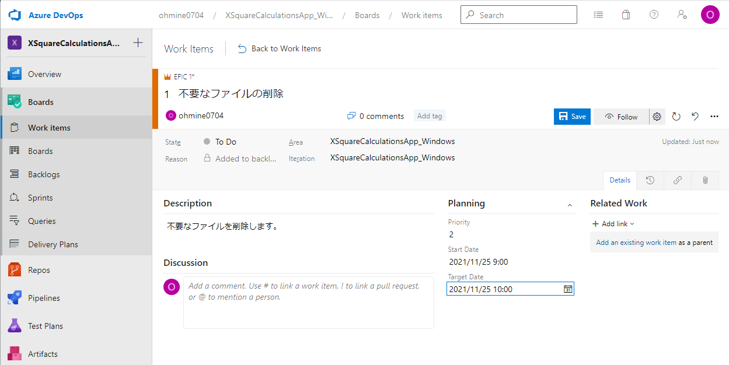Image resolution: width=729 pixels, height=365 pixels.
Task: Follow this work item
Action: (x=621, y=117)
